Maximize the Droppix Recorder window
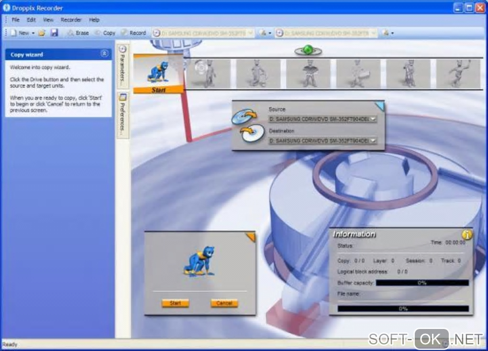 pyautogui.click(x=469, y=8)
